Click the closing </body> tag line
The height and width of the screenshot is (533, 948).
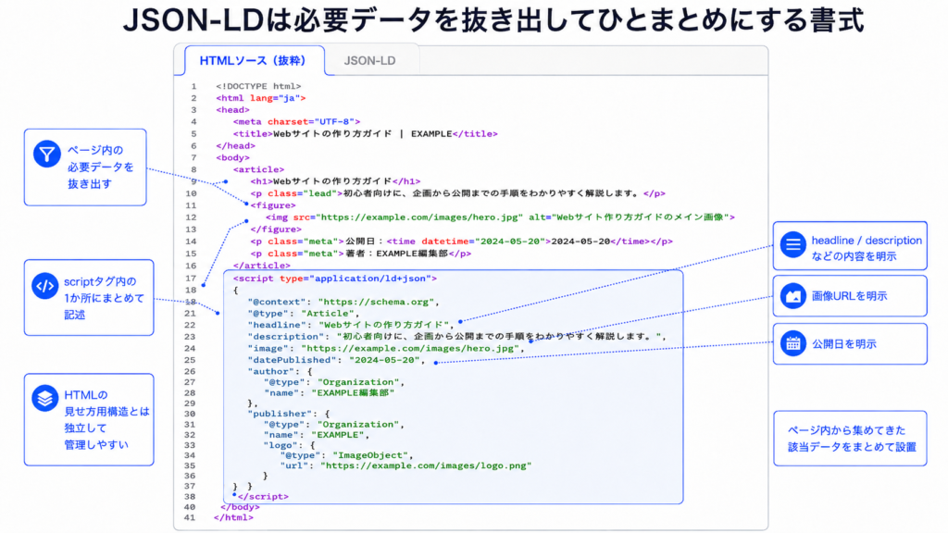click(x=240, y=507)
